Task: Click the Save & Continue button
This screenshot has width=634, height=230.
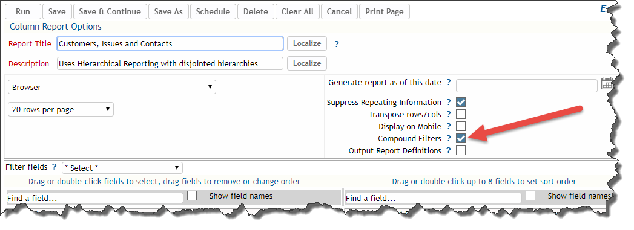Action: (x=110, y=11)
